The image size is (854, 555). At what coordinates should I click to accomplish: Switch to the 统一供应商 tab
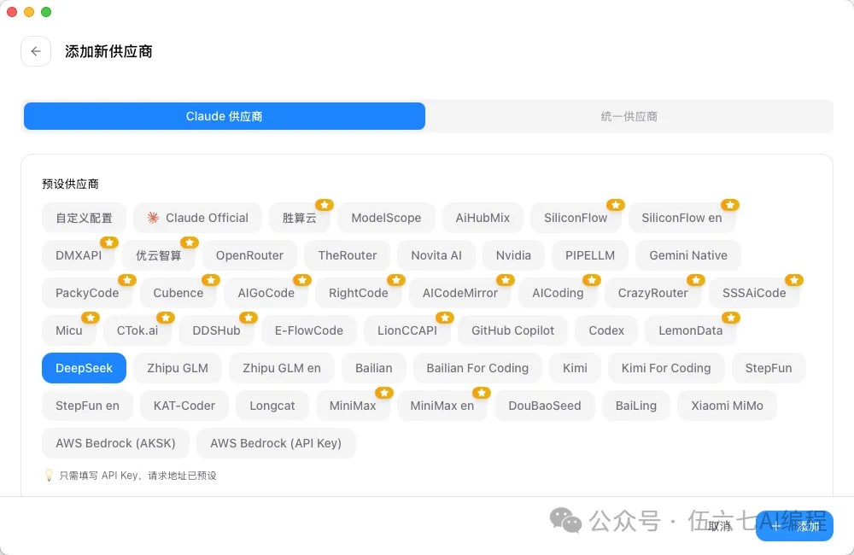click(629, 116)
